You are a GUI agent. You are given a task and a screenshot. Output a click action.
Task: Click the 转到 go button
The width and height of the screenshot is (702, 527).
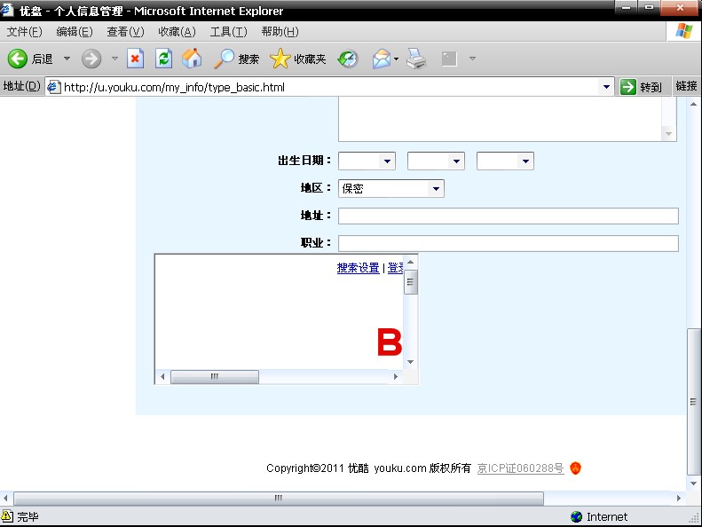[x=641, y=87]
